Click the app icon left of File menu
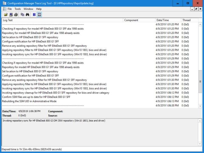 4,9
